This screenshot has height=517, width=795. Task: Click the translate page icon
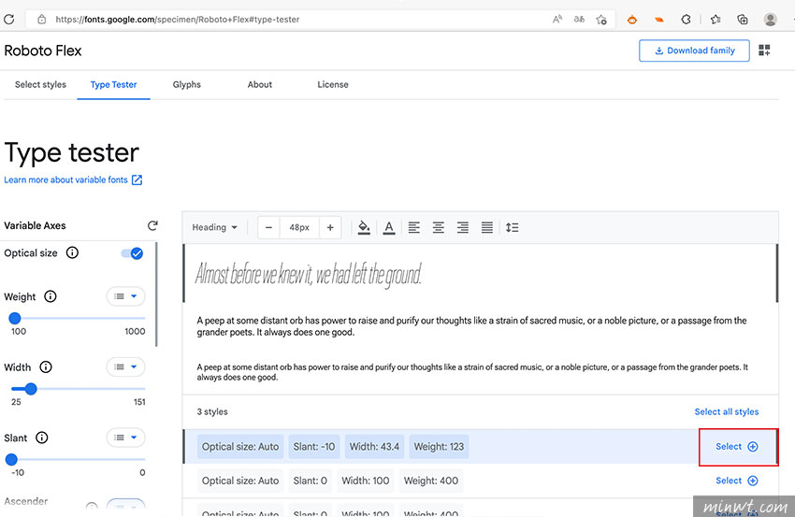[x=579, y=20]
